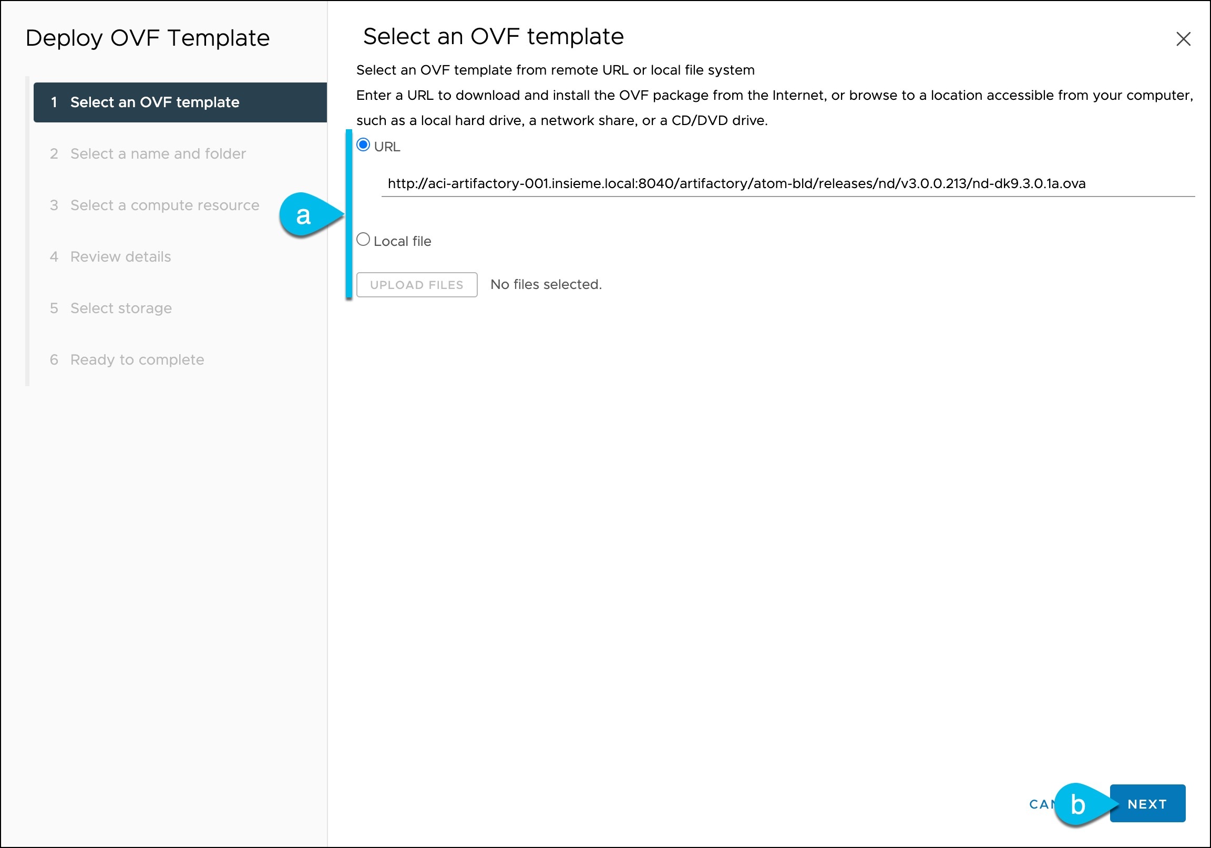Click the Deploy OVF Template title
The height and width of the screenshot is (848, 1211).
pos(148,37)
